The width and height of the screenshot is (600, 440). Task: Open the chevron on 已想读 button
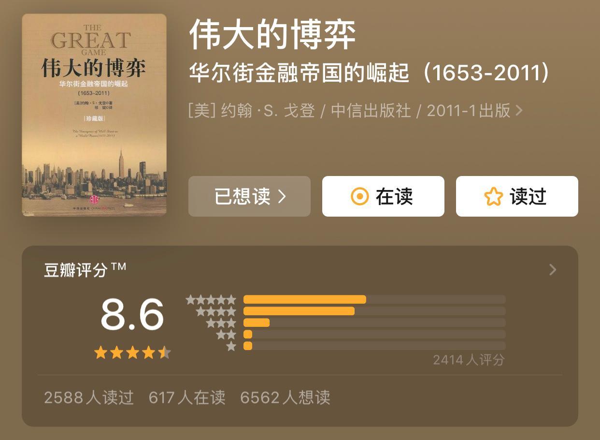(x=282, y=197)
